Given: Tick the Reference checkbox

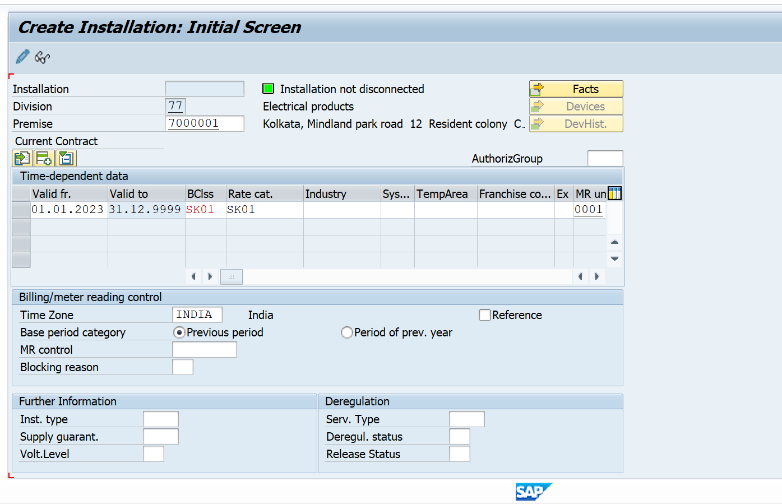Looking at the screenshot, I should (x=485, y=315).
